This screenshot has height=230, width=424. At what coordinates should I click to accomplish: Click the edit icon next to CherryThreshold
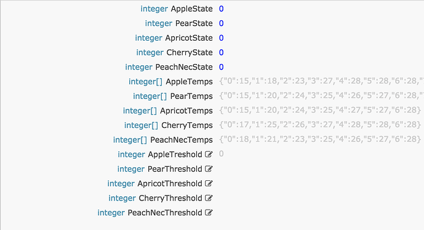coord(209,198)
